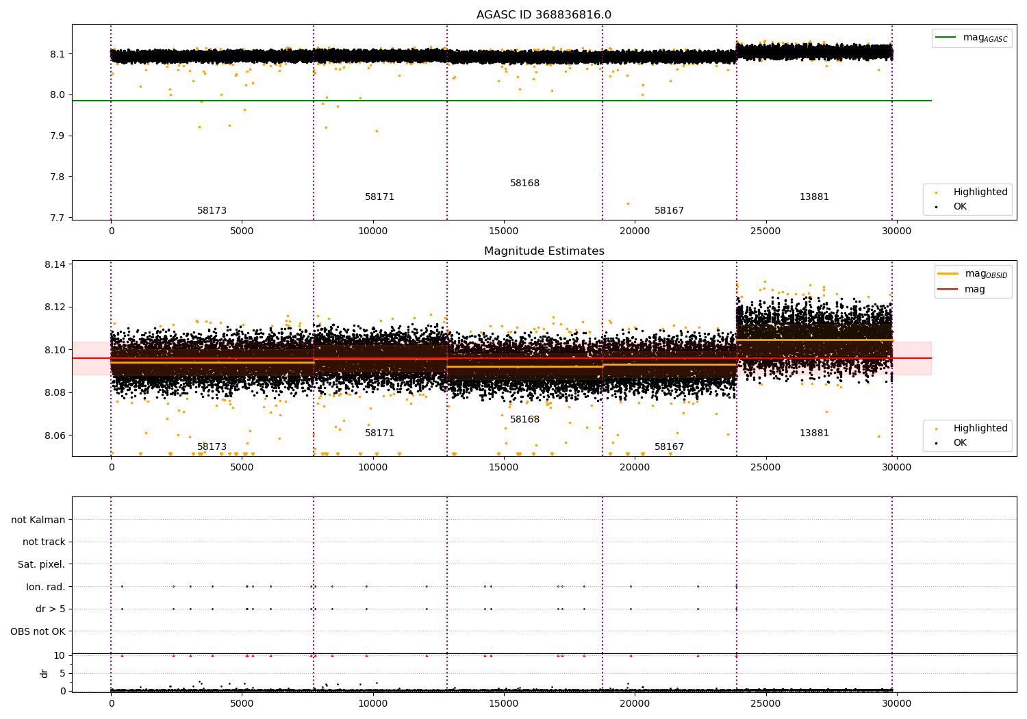Click y-axis tick 7.7 in the top plot

pyautogui.click(x=58, y=218)
